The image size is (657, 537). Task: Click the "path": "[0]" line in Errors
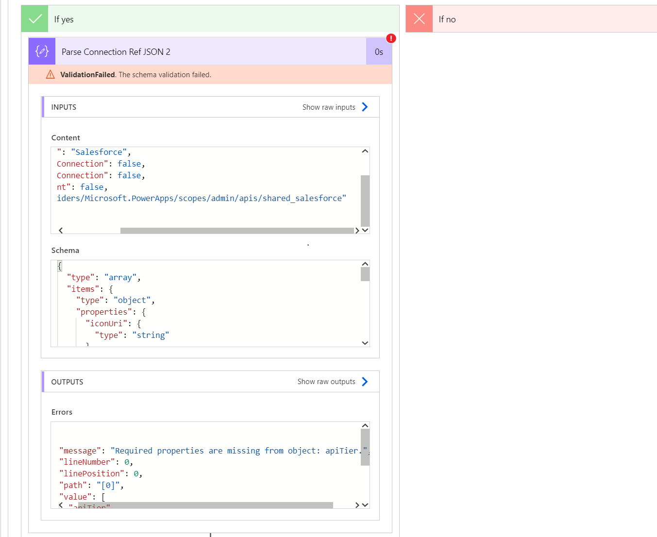tap(91, 485)
